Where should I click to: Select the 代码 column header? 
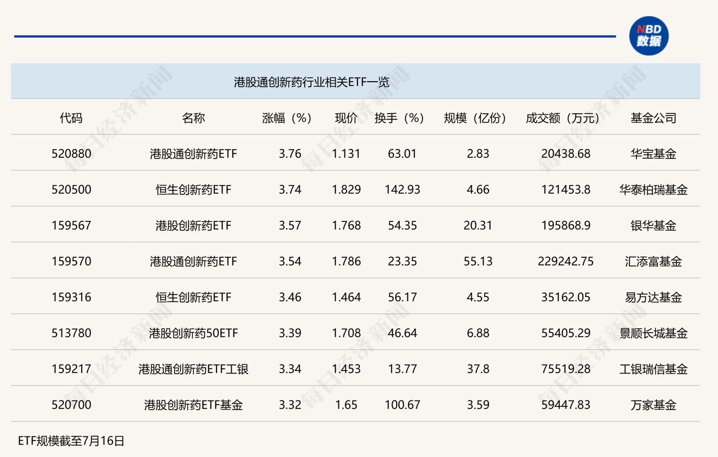tap(71, 118)
